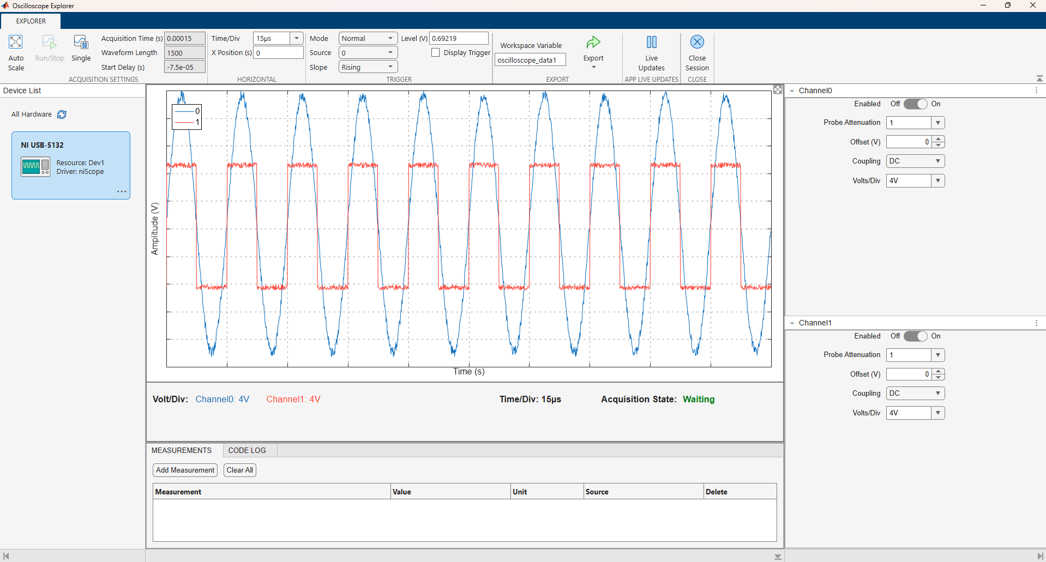Switch to the MEASUREMENTS tab
Image resolution: width=1046 pixels, height=562 pixels.
tap(182, 450)
